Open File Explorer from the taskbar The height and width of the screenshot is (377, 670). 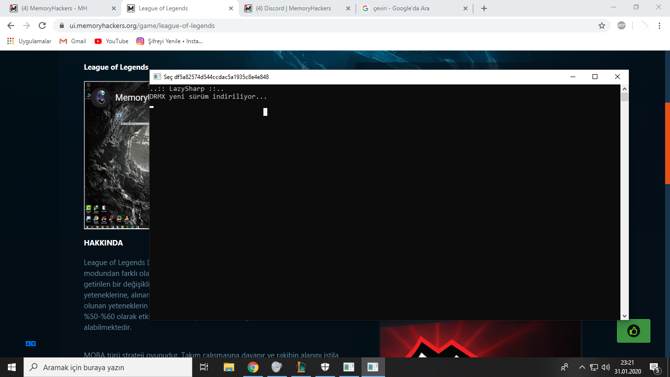click(x=229, y=367)
